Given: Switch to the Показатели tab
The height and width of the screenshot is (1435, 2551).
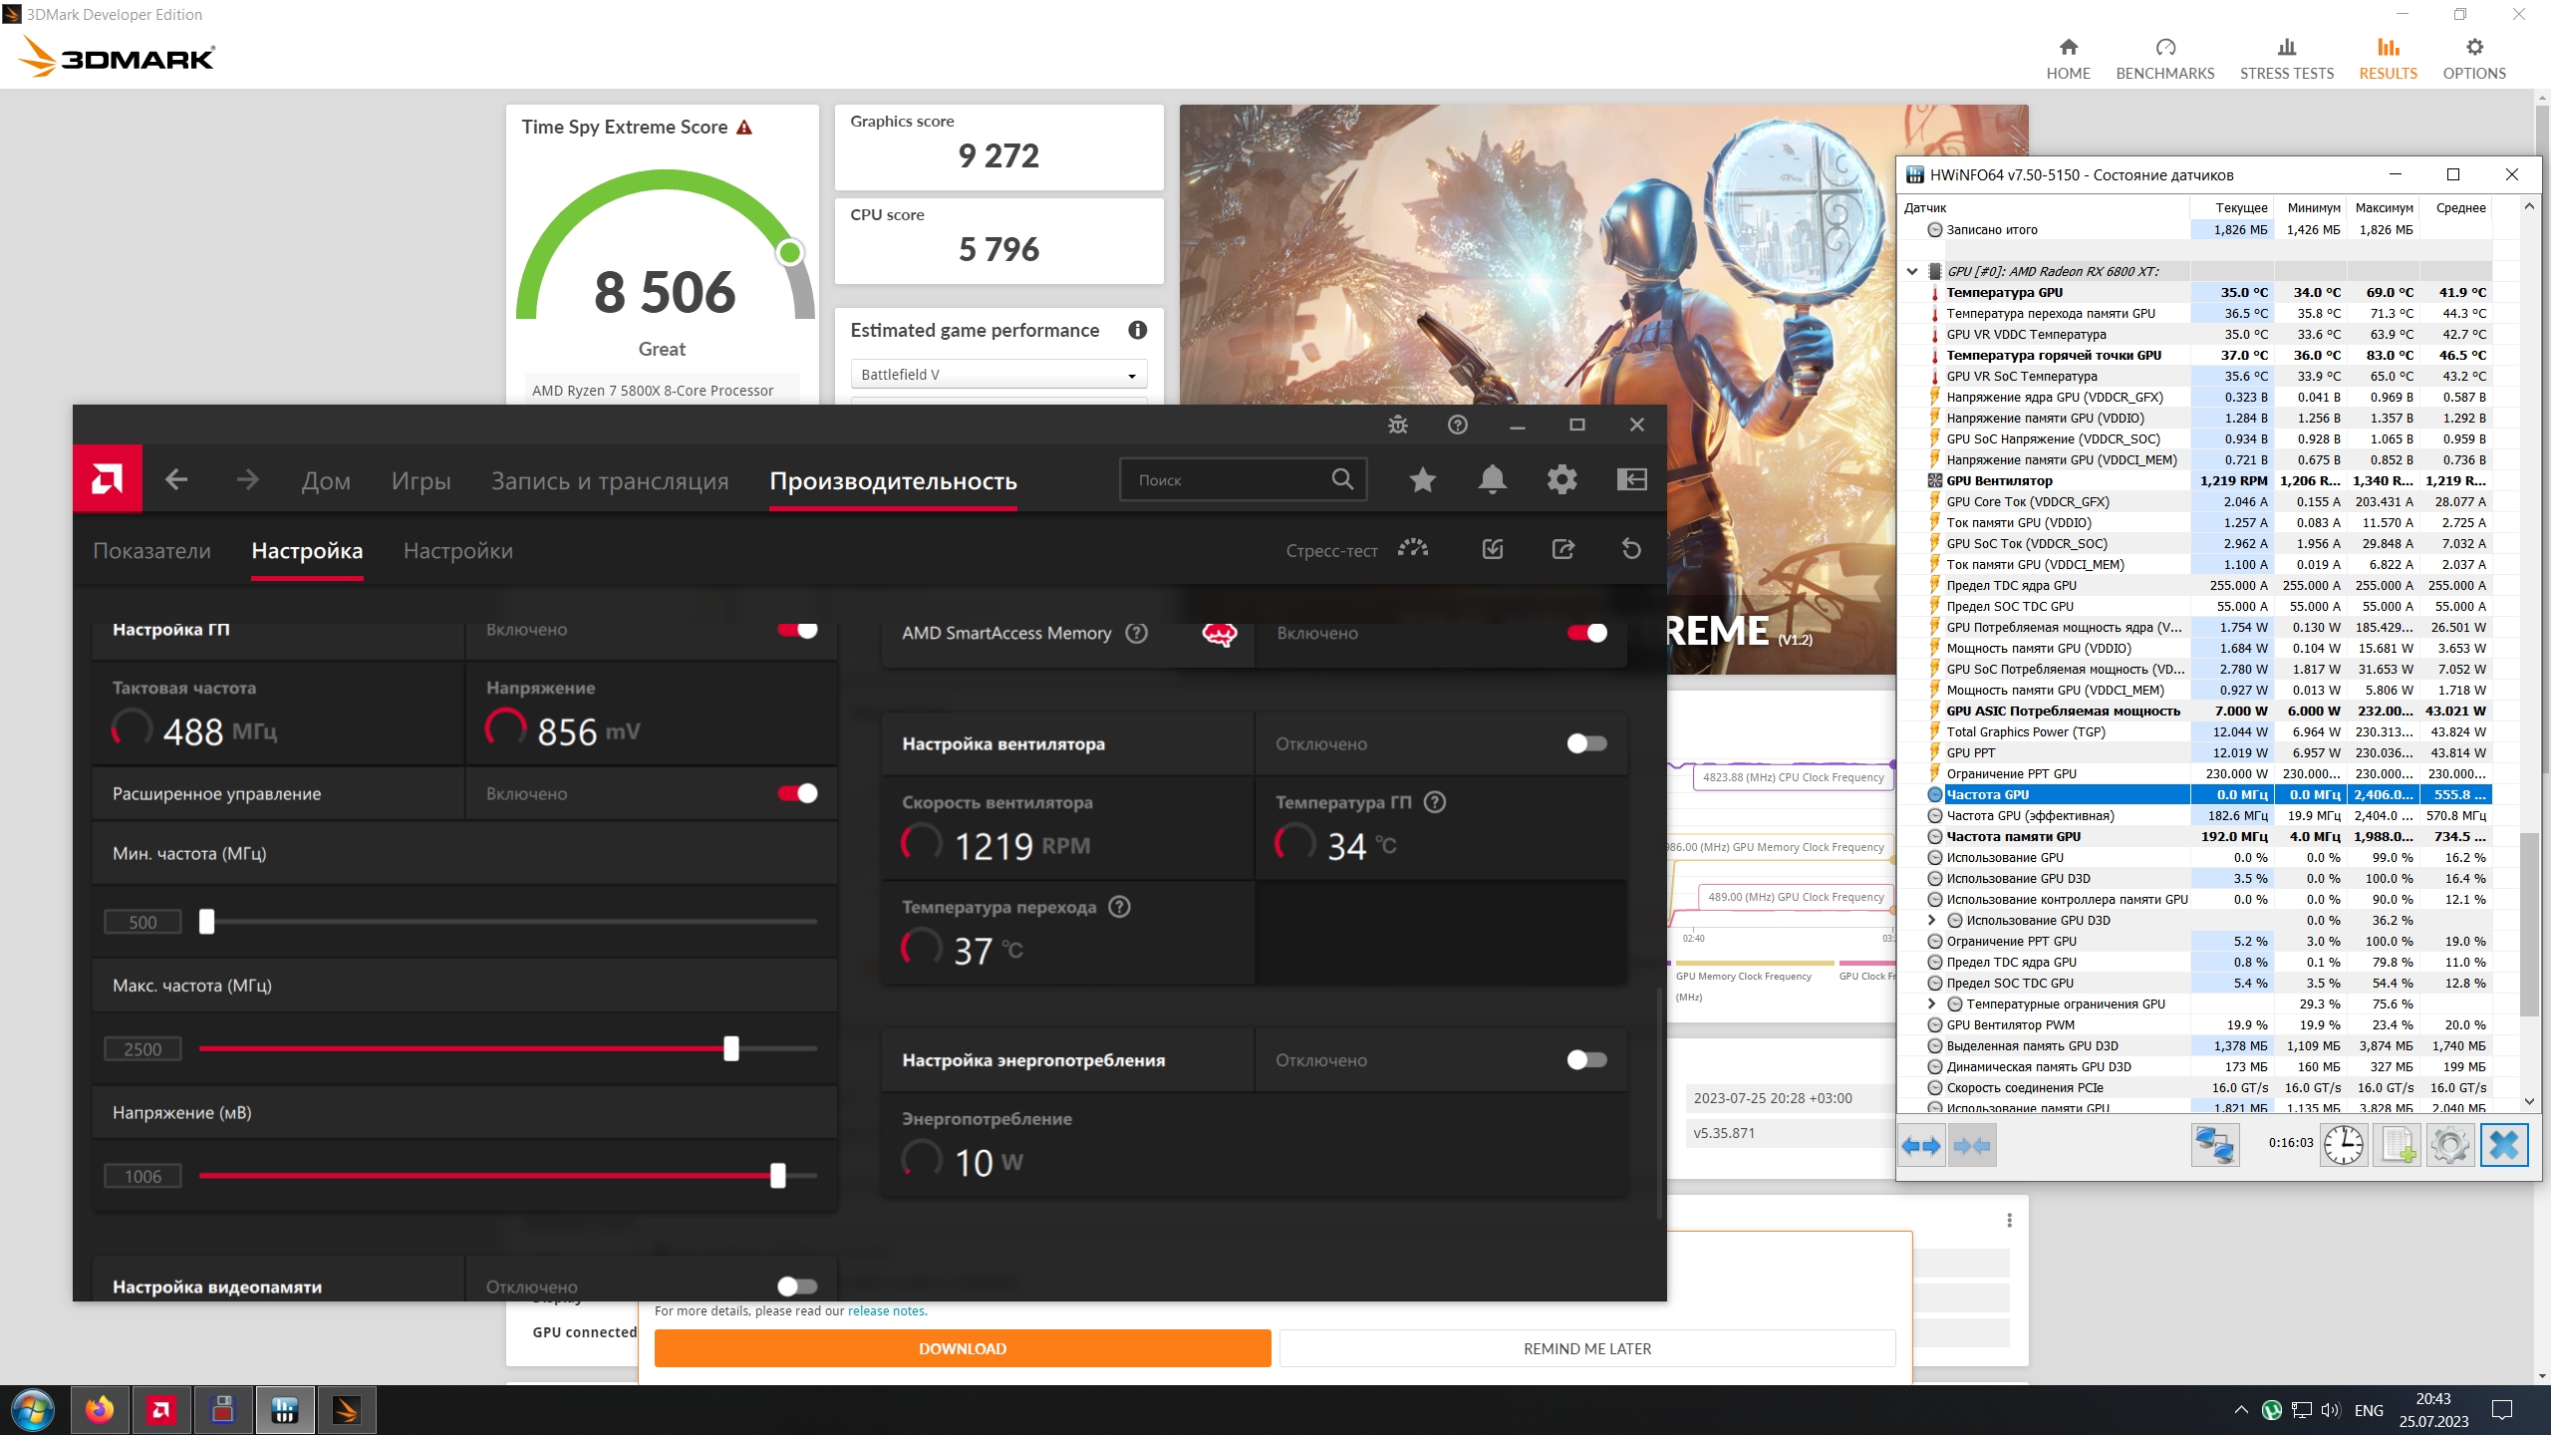Looking at the screenshot, I should click(x=151, y=551).
